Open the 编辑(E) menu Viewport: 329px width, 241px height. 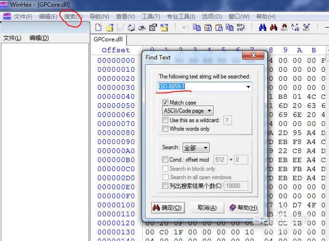pyautogui.click(x=48, y=16)
